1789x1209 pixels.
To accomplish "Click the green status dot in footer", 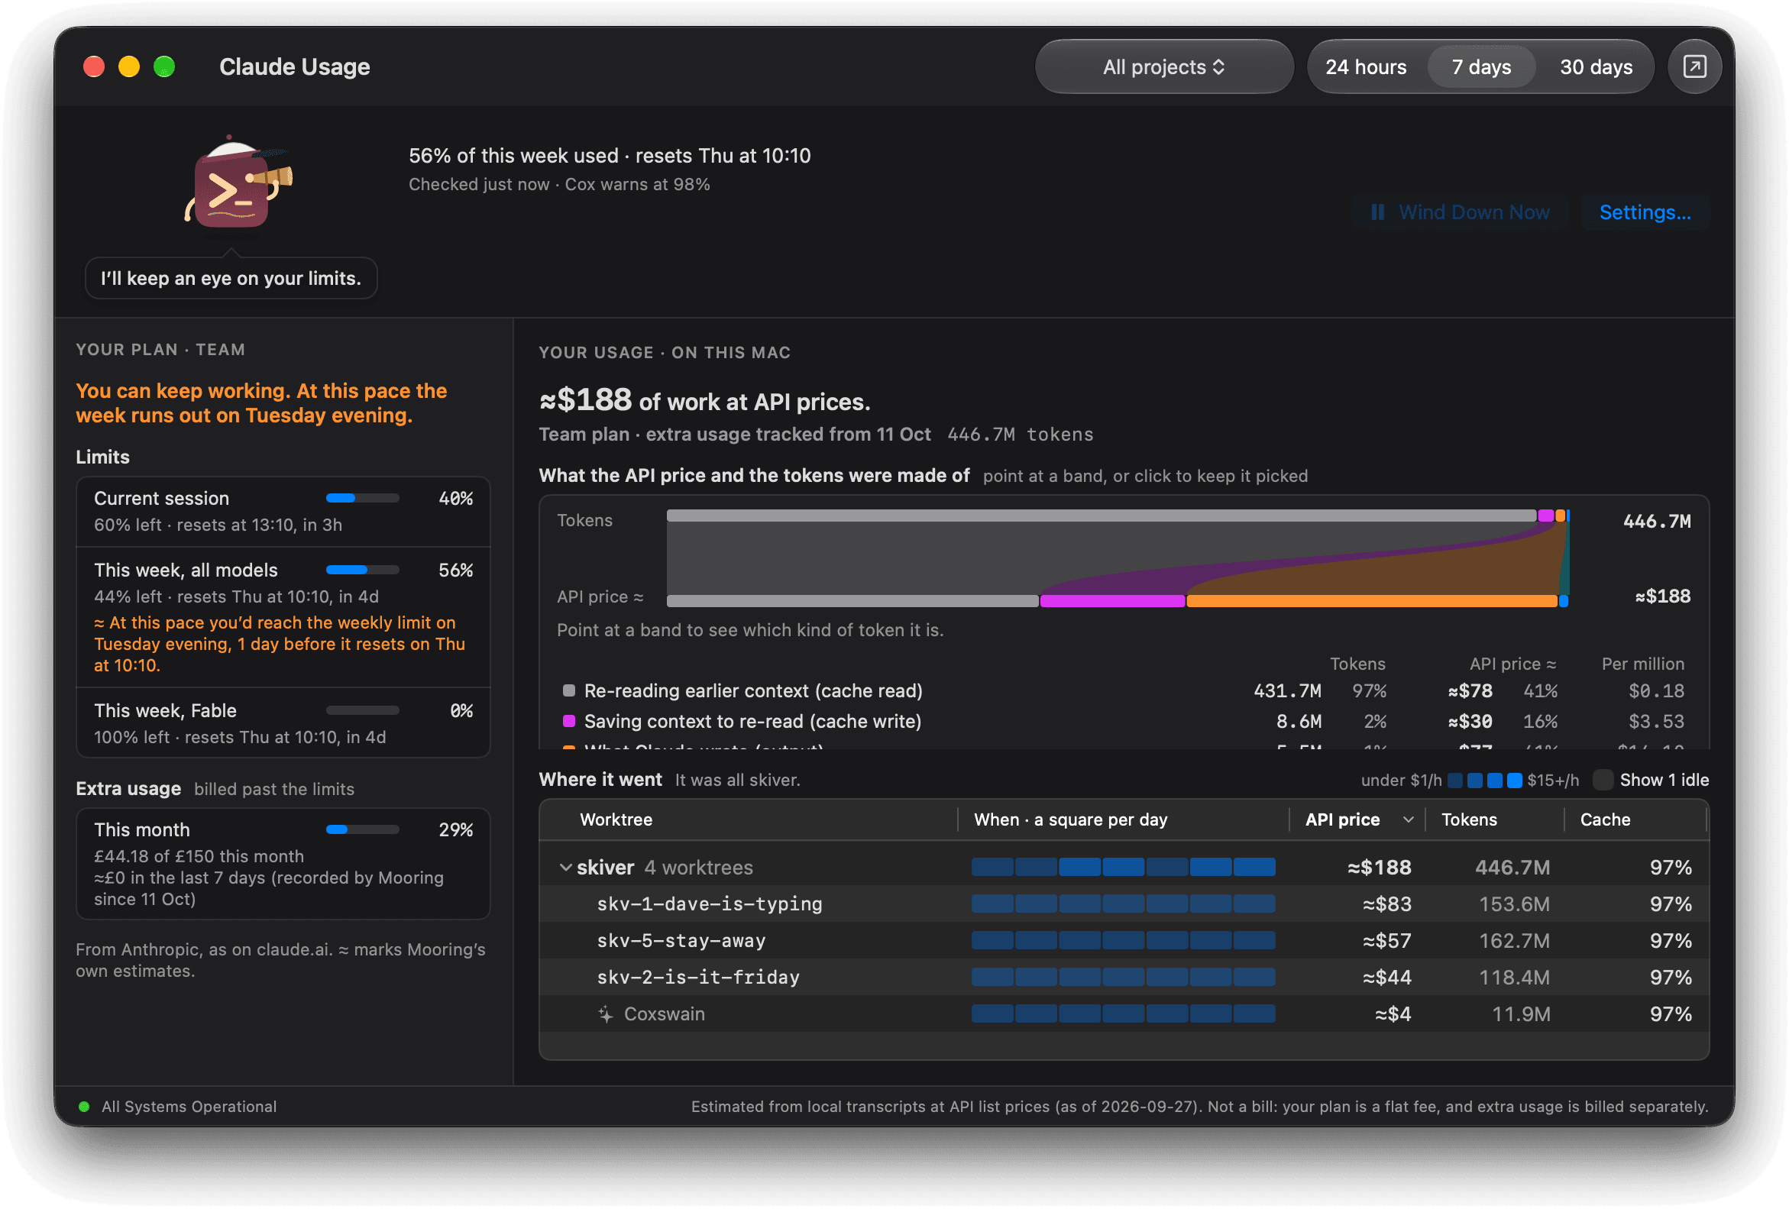I will coord(84,1107).
